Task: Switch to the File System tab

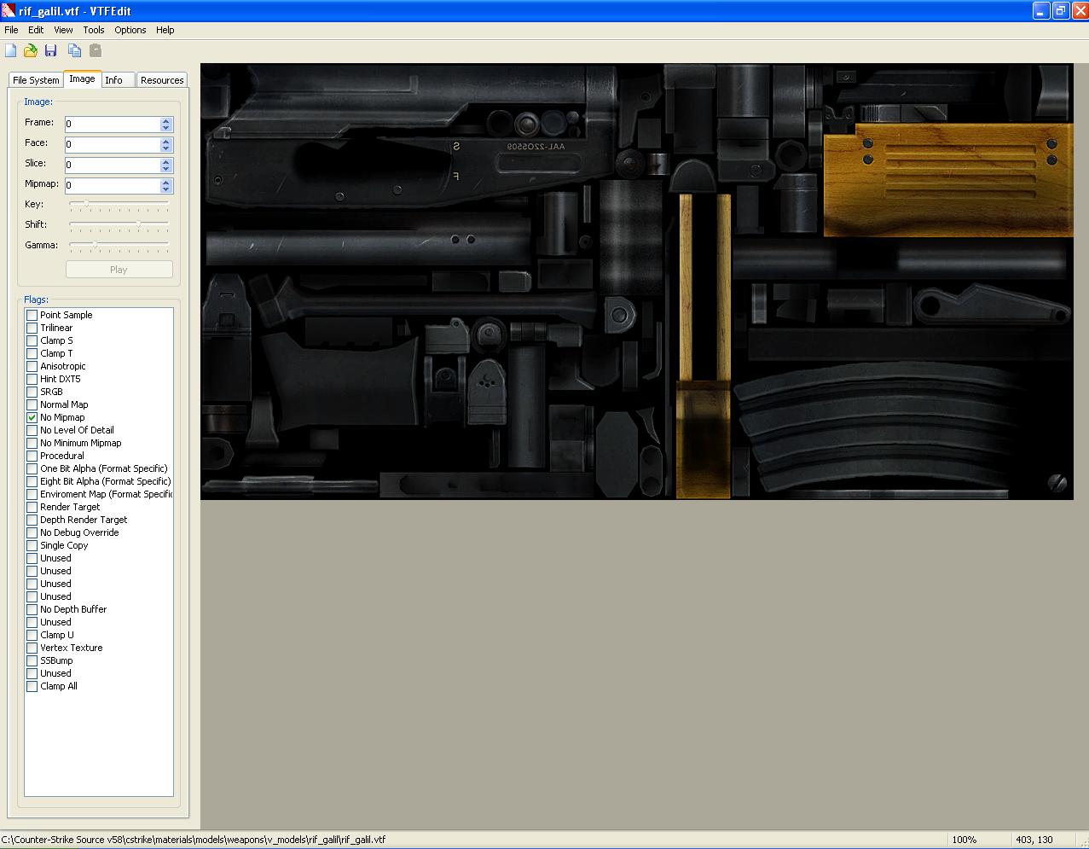Action: tap(36, 80)
